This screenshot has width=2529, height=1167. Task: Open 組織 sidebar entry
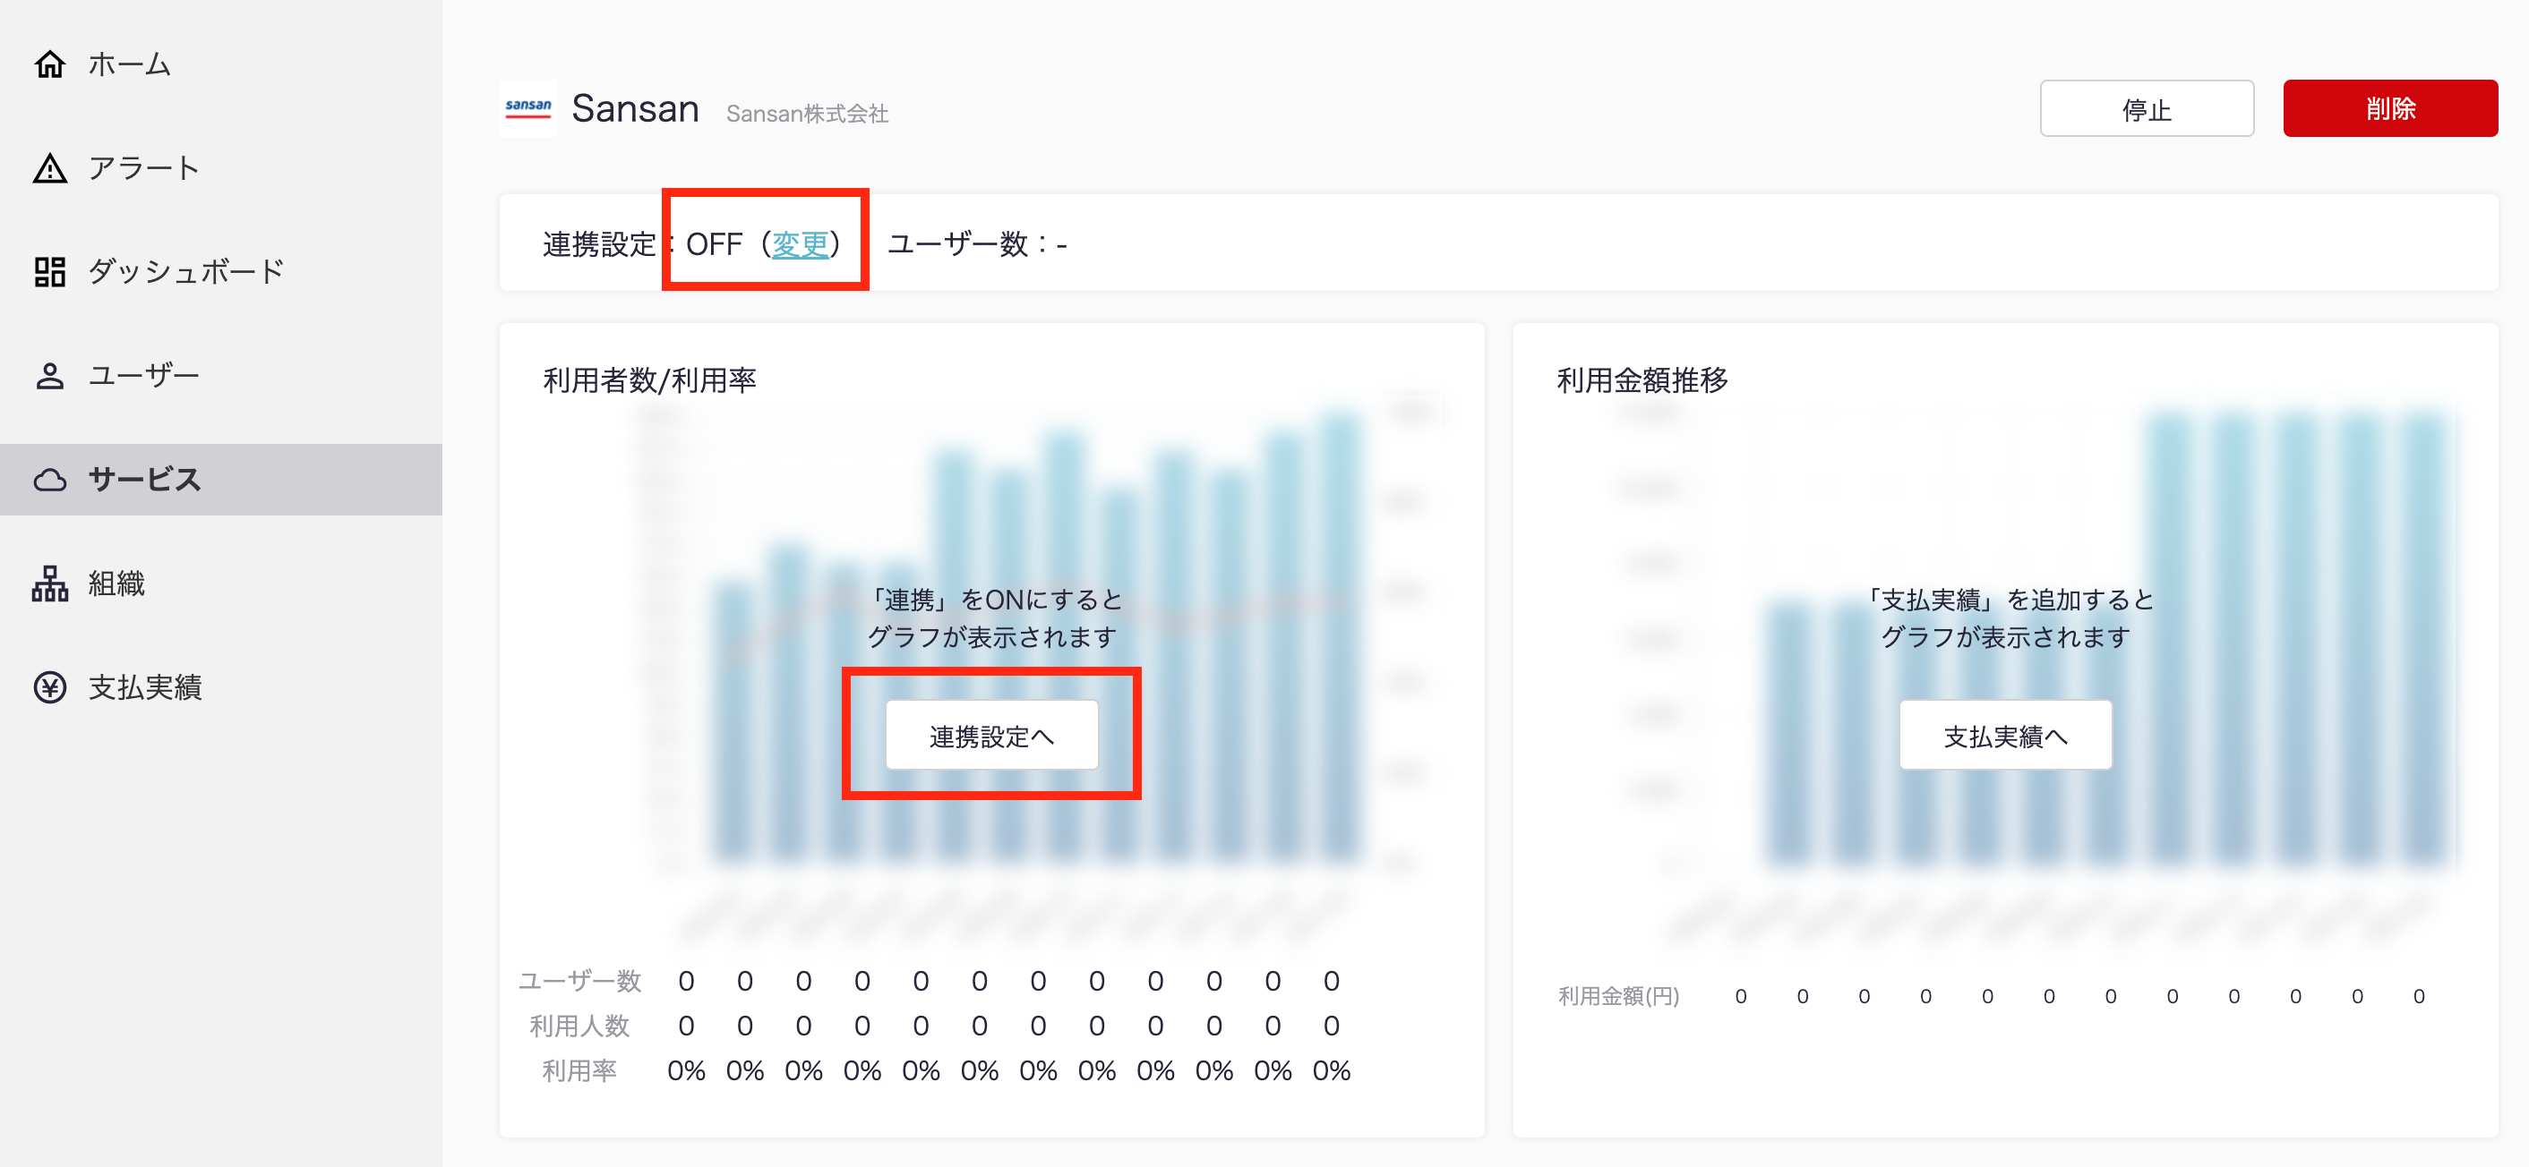(x=116, y=584)
